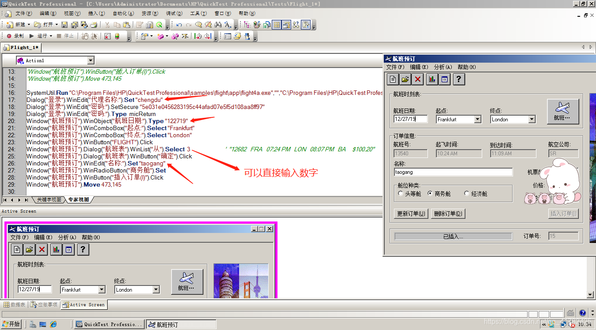Select the 经济舱 radio button
The width and height of the screenshot is (596, 330).
click(467, 194)
